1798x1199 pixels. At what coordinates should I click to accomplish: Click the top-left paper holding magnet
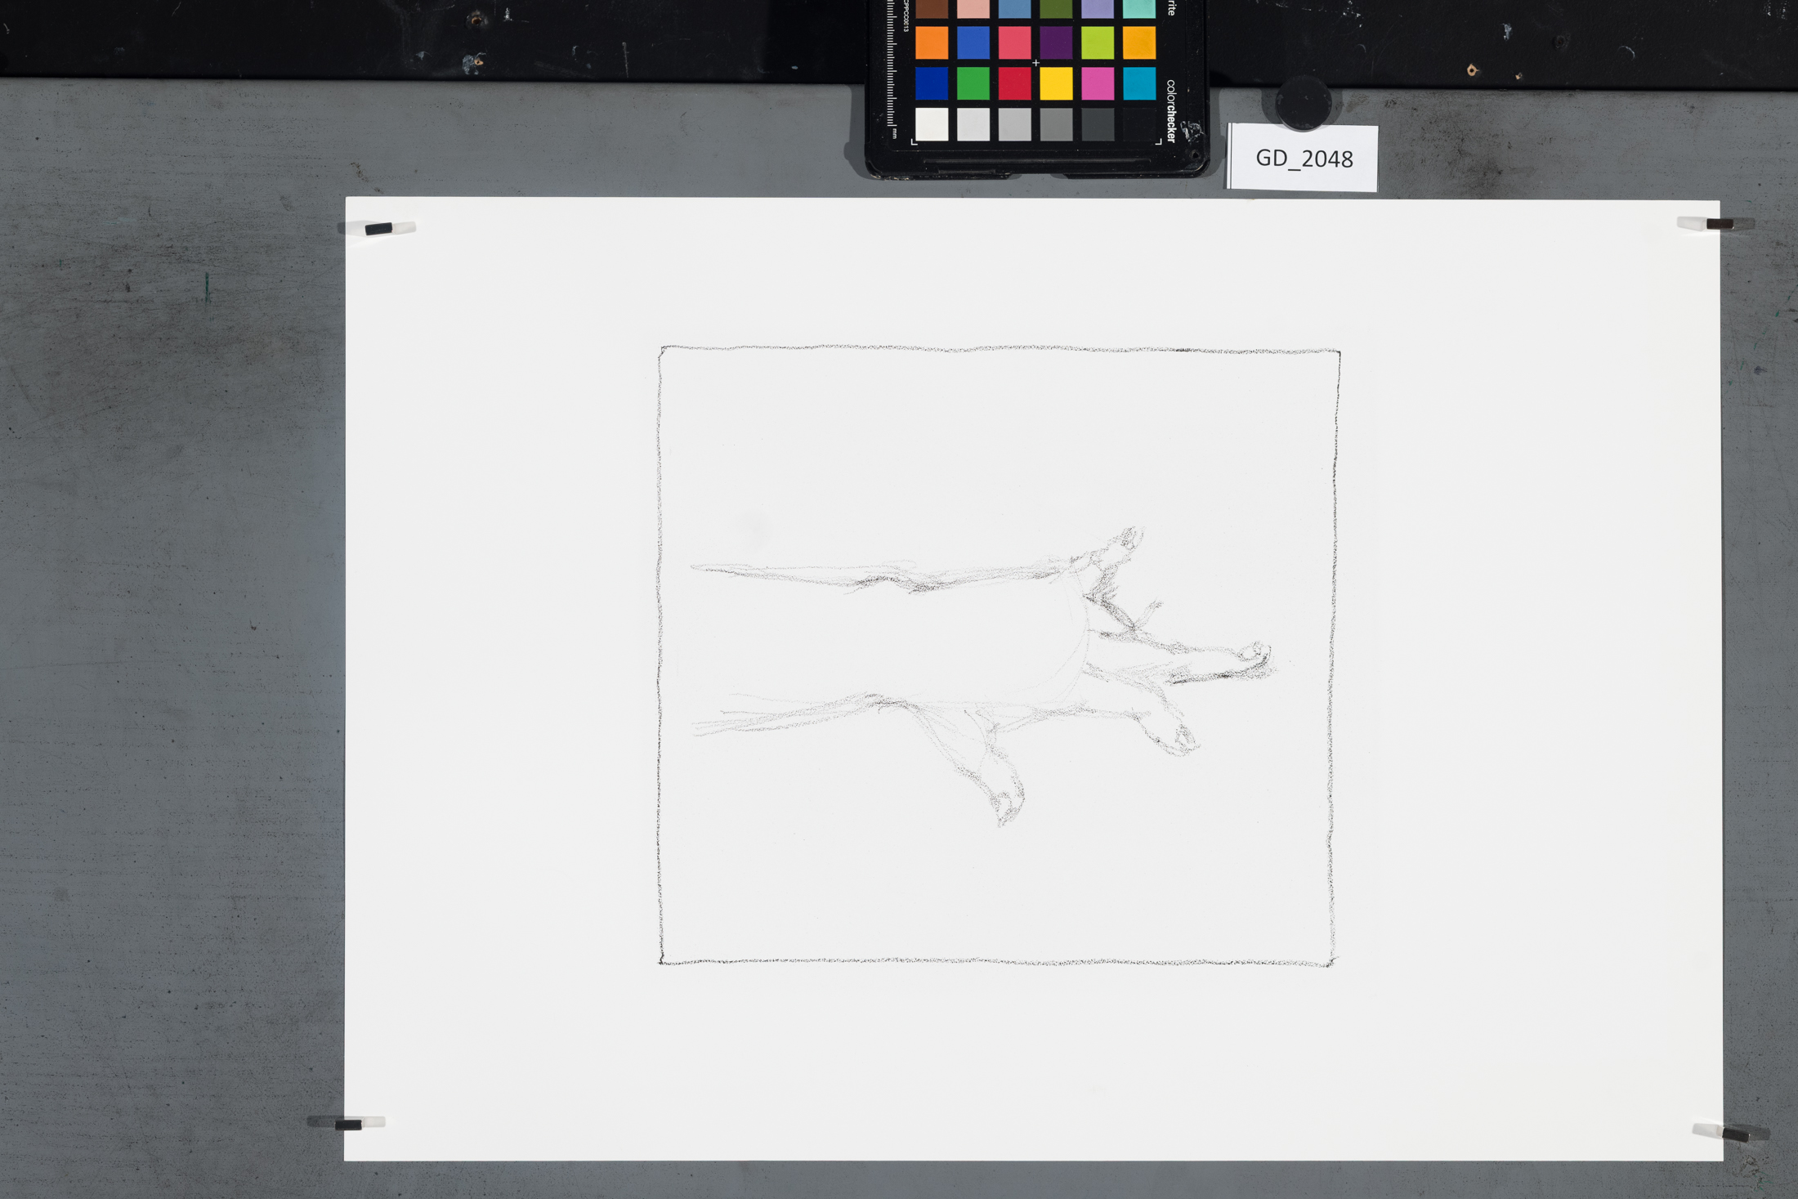tap(378, 228)
